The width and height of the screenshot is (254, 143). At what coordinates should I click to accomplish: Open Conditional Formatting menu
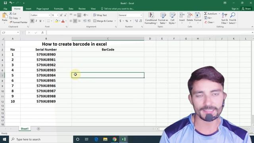click(x=151, y=18)
